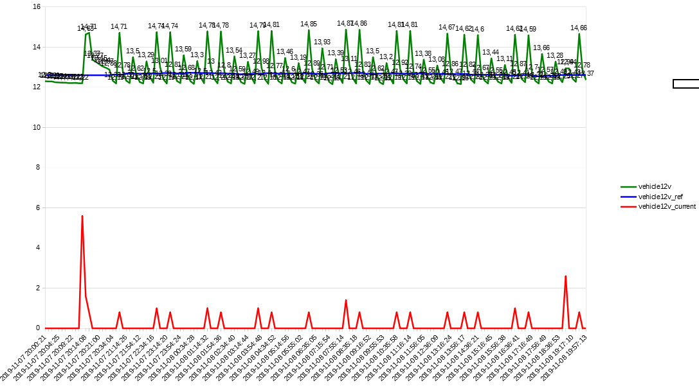Select the tallest red current spike near 5.6
This screenshot has height=388, width=699.
click(82, 217)
